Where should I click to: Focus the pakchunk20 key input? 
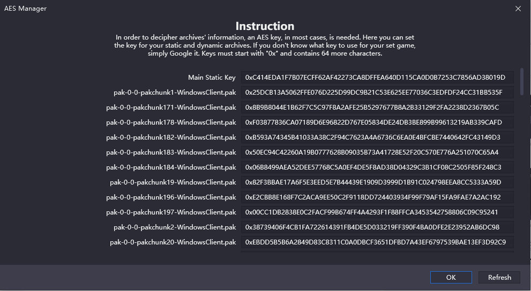pos(377,242)
